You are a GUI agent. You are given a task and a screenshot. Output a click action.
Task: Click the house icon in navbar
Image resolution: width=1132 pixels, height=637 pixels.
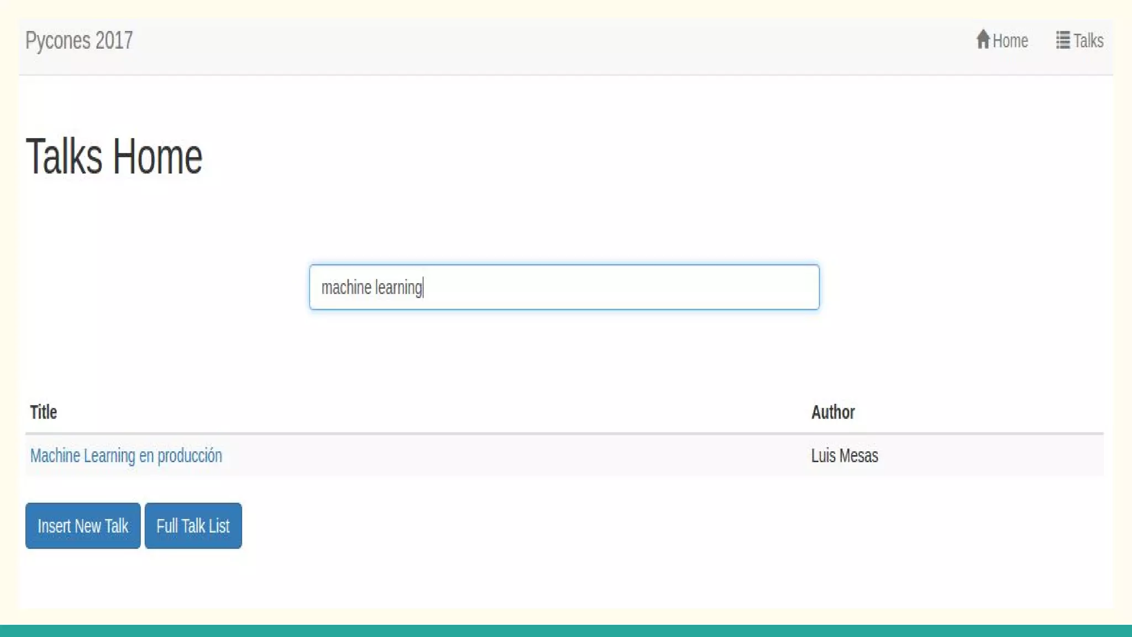tap(982, 40)
